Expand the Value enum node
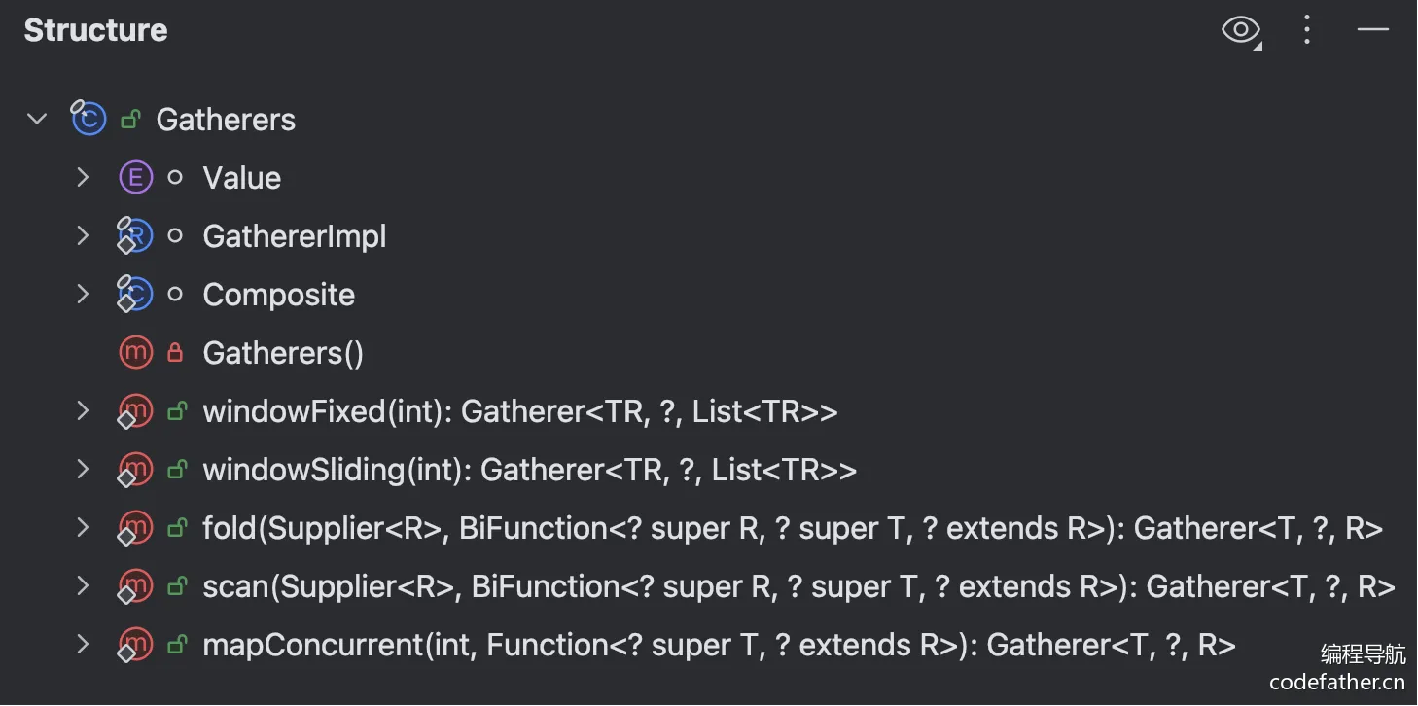Viewport: 1418px width, 706px height. pos(84,178)
